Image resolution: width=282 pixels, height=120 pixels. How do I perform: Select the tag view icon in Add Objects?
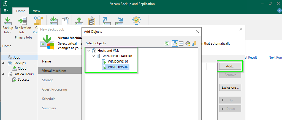tap(188, 43)
